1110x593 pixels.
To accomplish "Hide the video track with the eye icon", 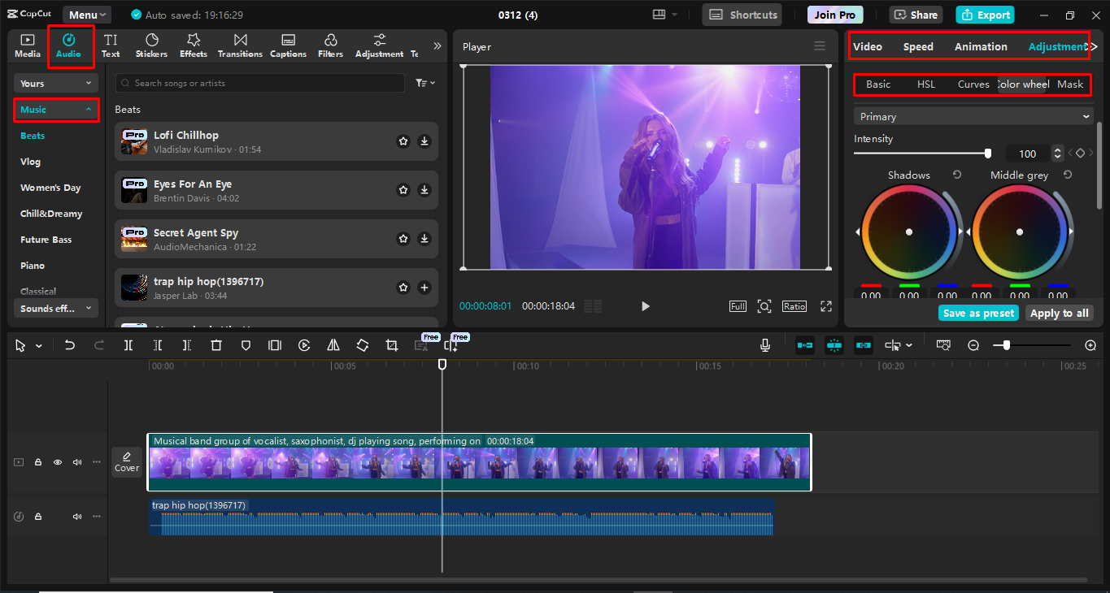I will [x=58, y=462].
